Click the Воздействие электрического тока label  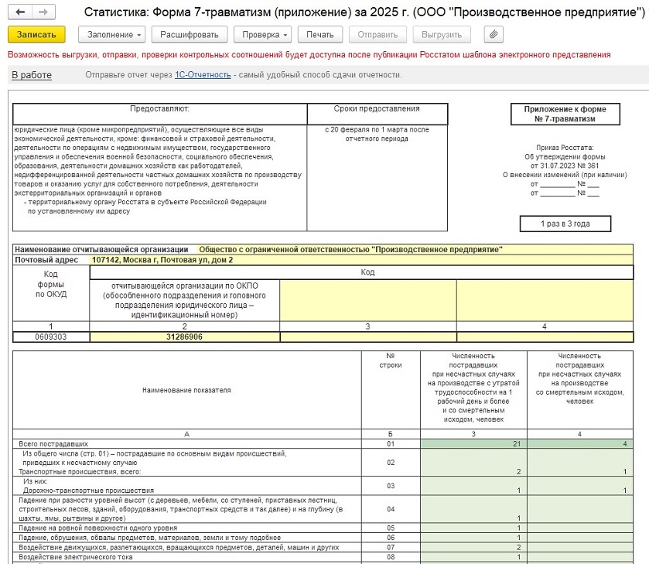(x=76, y=557)
